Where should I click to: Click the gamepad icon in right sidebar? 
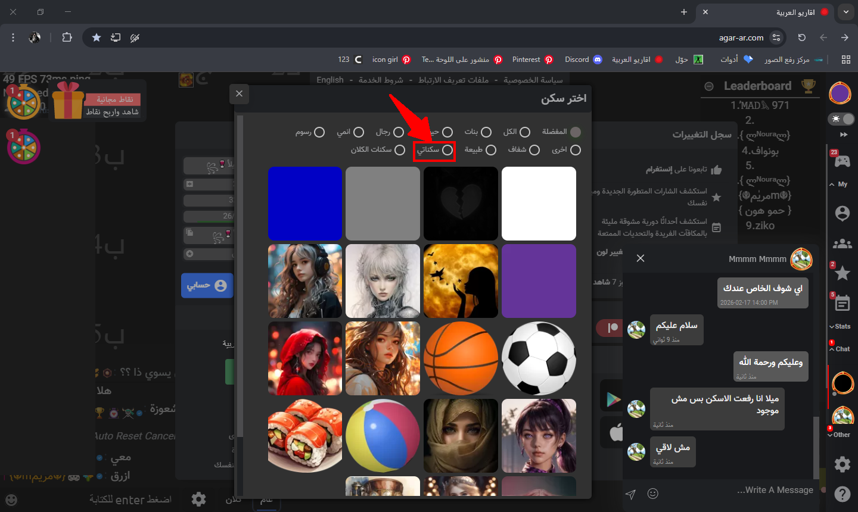coord(842,161)
